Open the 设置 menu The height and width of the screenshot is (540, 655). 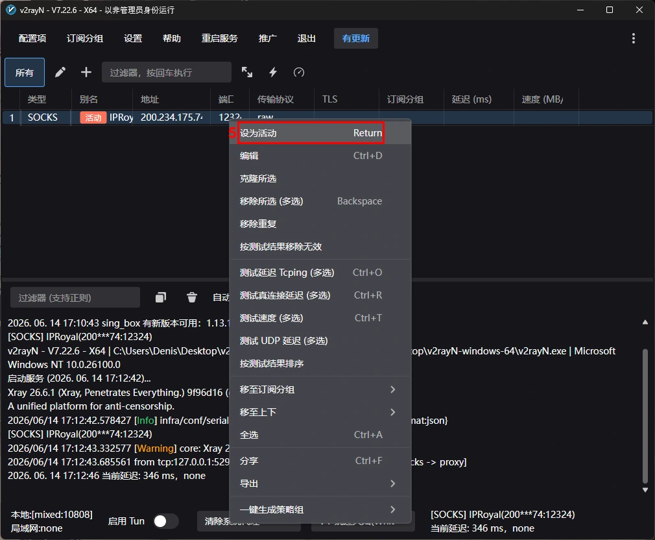pos(133,38)
